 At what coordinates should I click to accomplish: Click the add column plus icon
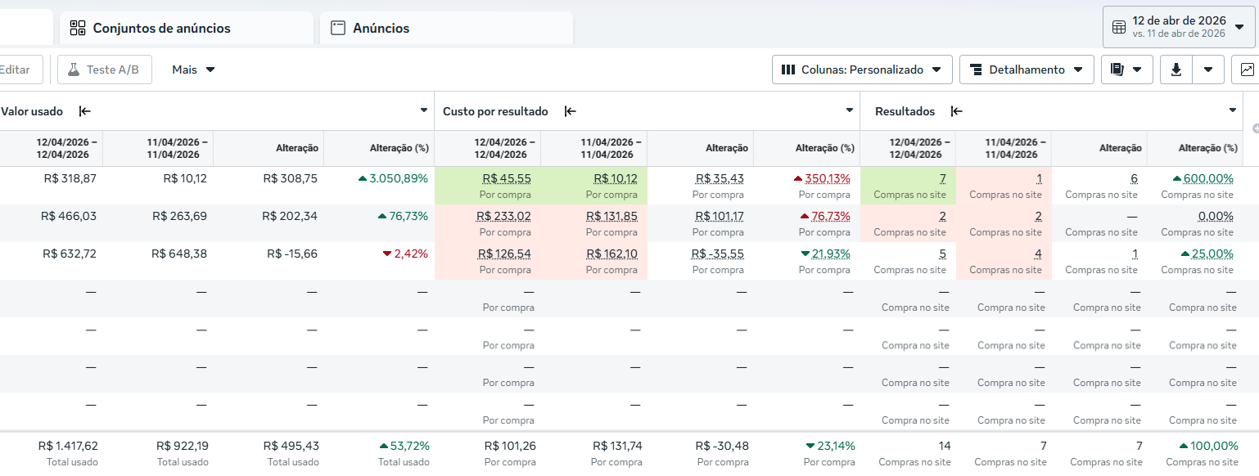point(1255,128)
